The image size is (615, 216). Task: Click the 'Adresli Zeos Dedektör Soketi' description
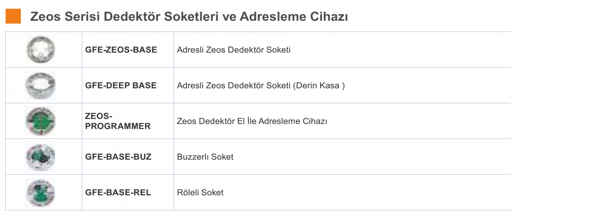click(x=234, y=50)
